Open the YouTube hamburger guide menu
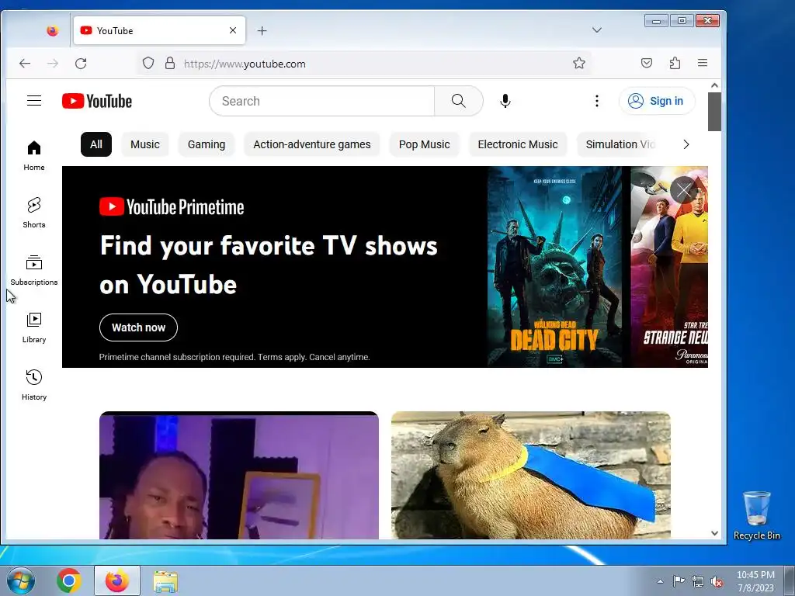This screenshot has width=795, height=596. coord(34,101)
